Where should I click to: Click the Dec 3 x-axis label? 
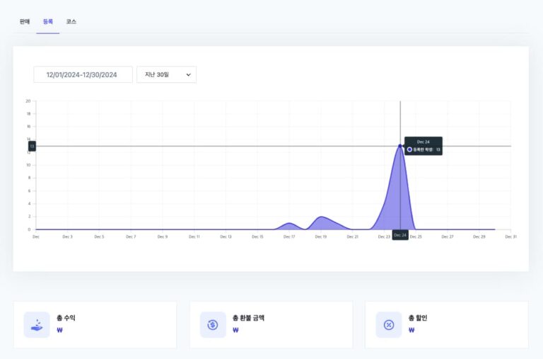pos(67,237)
